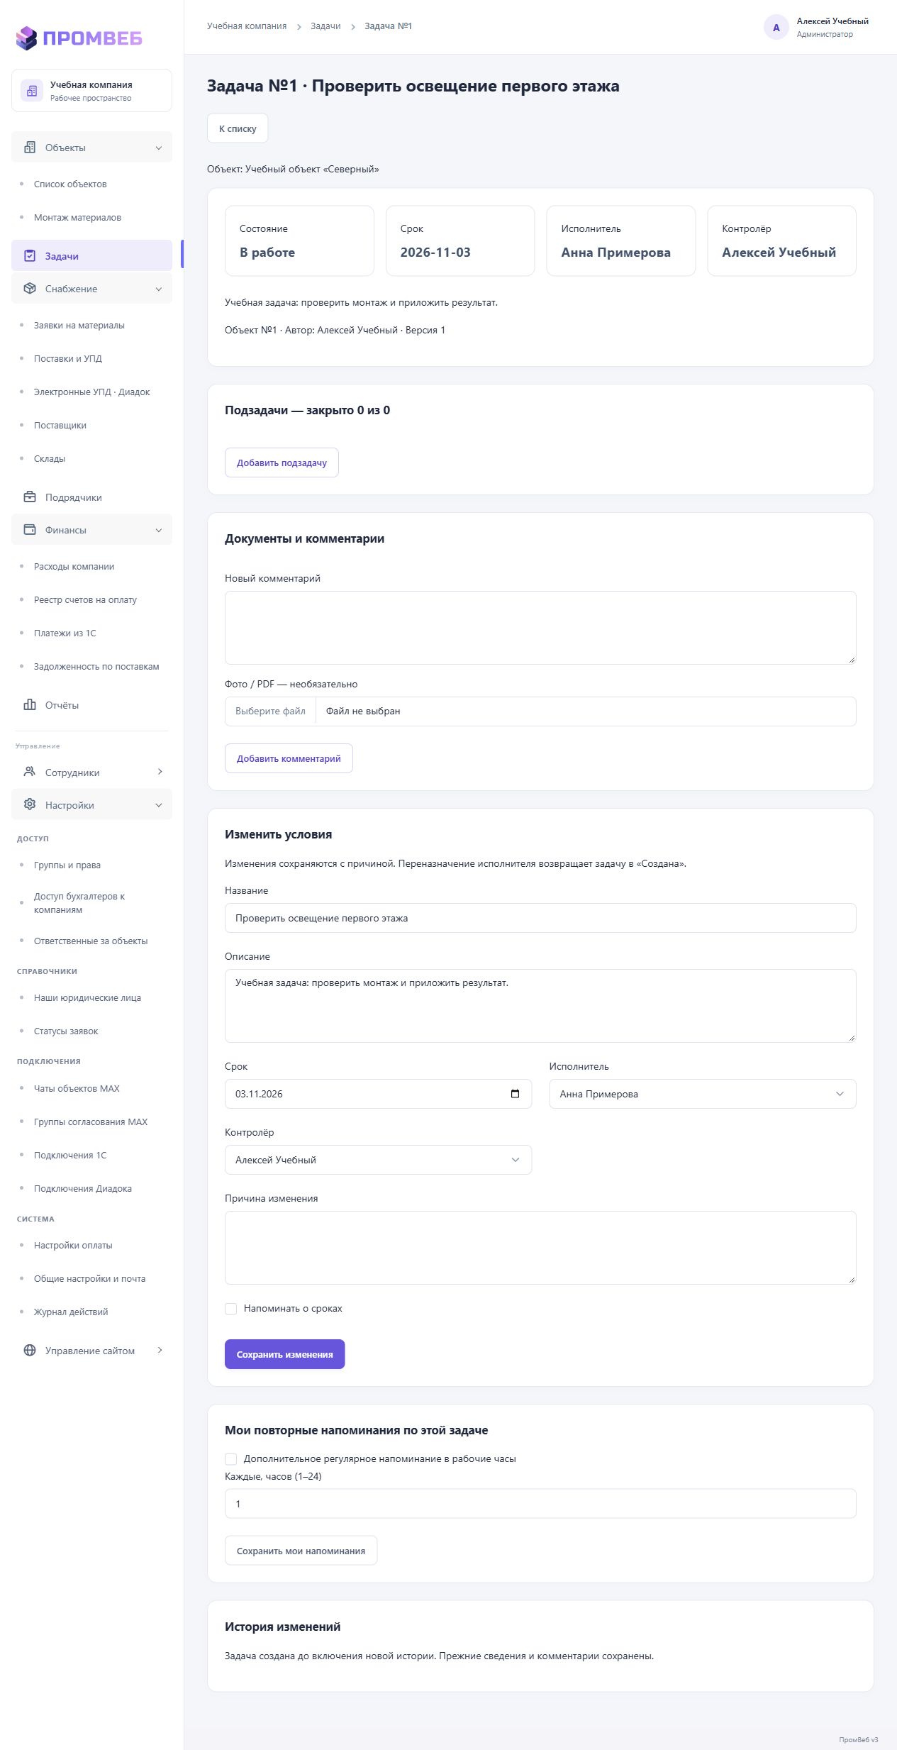
Task: Focus the Описание text area
Action: [540, 1006]
